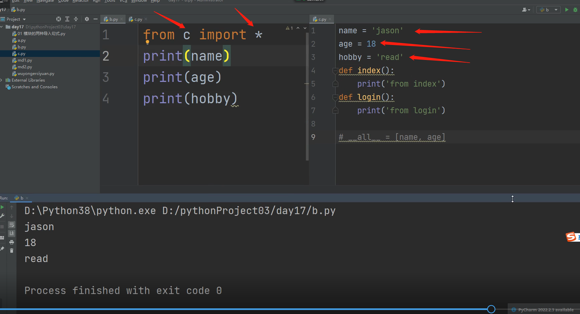
Task: Fold the login function in c.py
Action: tap(335, 97)
